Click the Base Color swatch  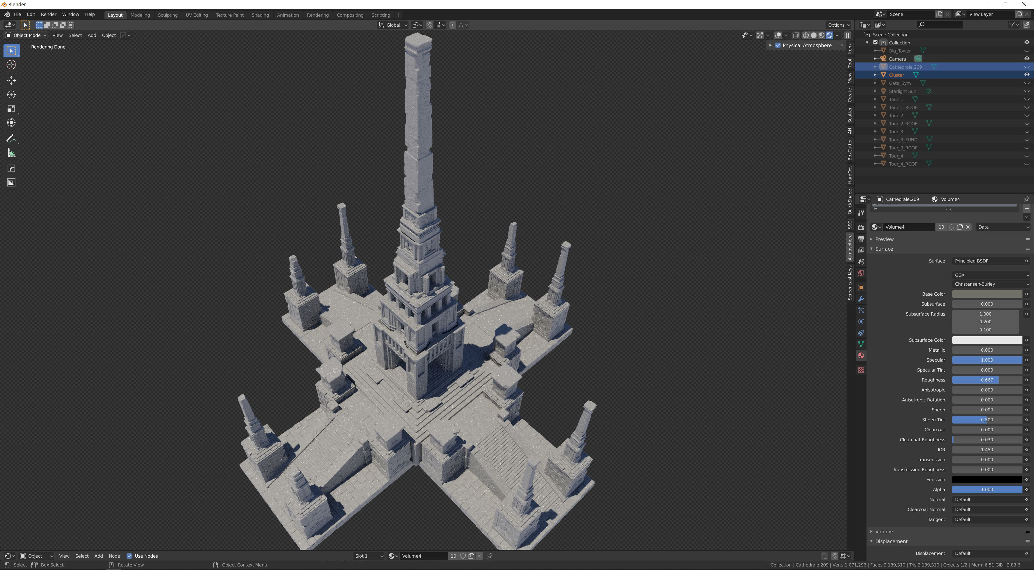987,294
